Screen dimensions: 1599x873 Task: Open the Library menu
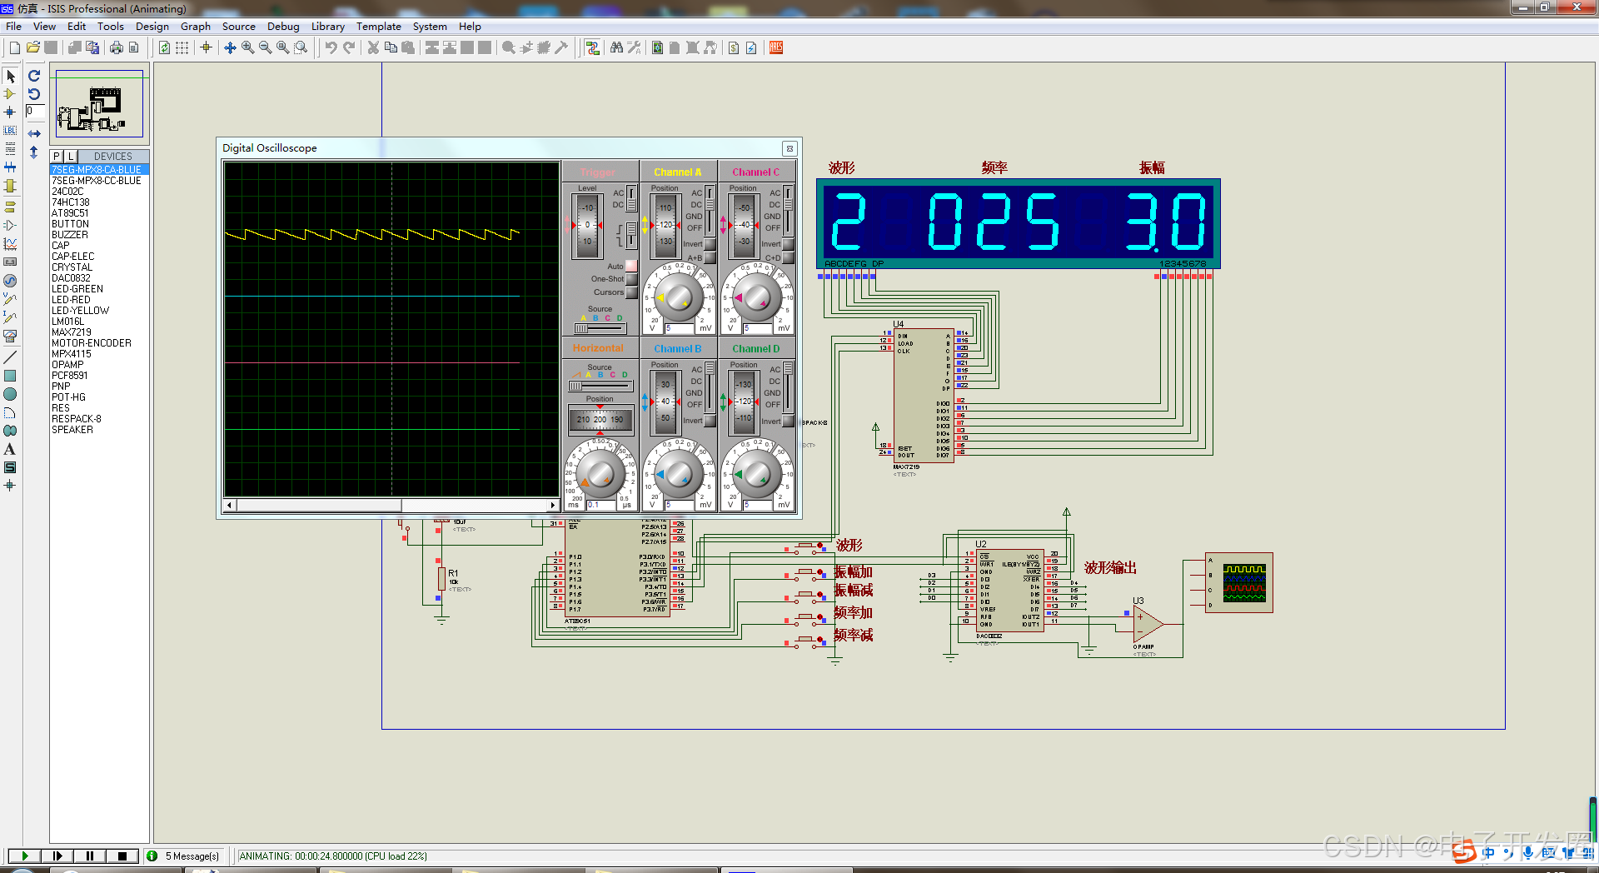click(327, 26)
